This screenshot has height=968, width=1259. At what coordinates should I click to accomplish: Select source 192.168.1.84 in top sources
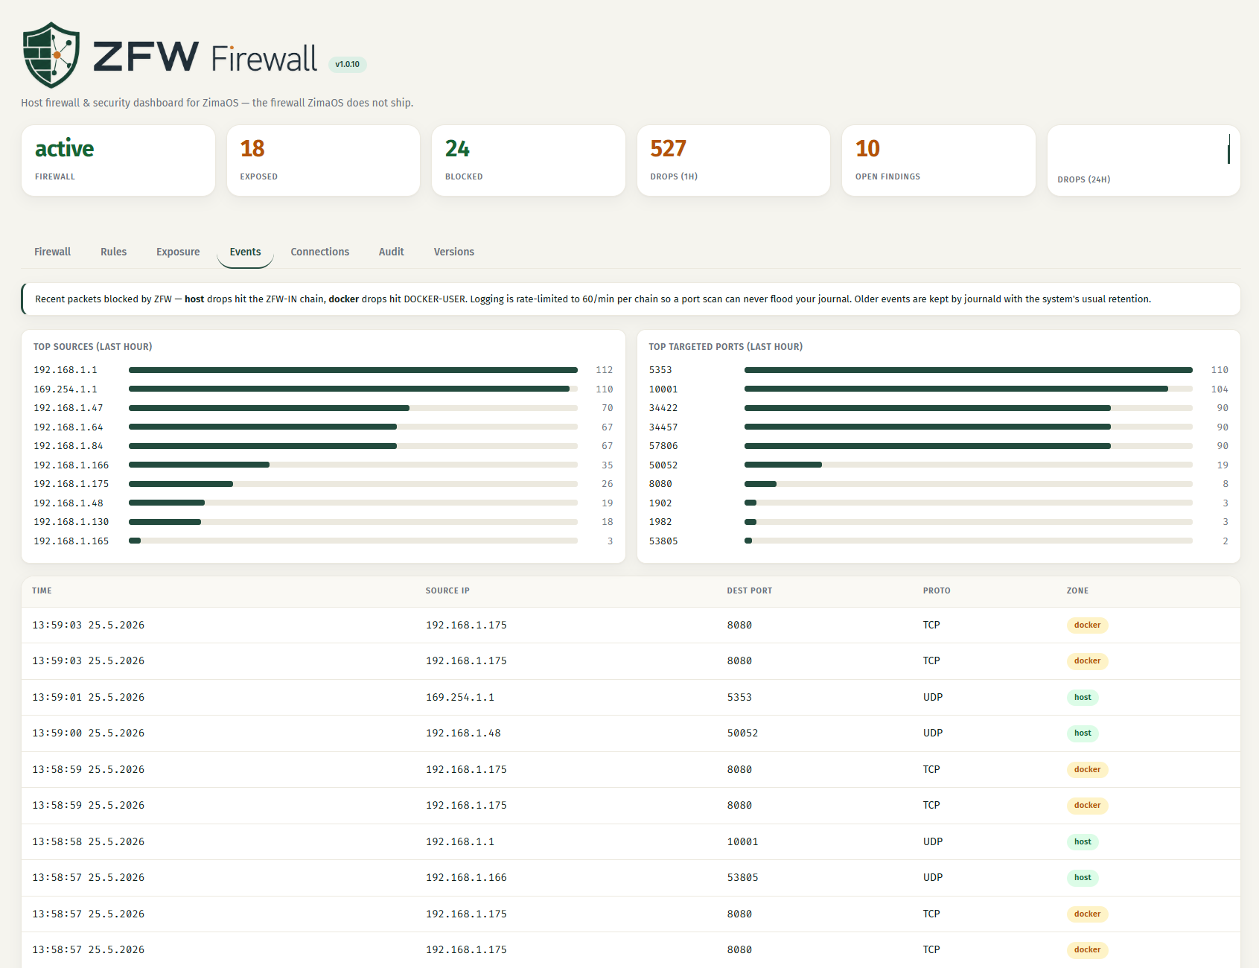323,446
